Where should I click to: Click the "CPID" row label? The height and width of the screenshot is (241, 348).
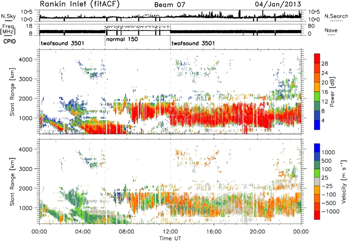click(10, 41)
